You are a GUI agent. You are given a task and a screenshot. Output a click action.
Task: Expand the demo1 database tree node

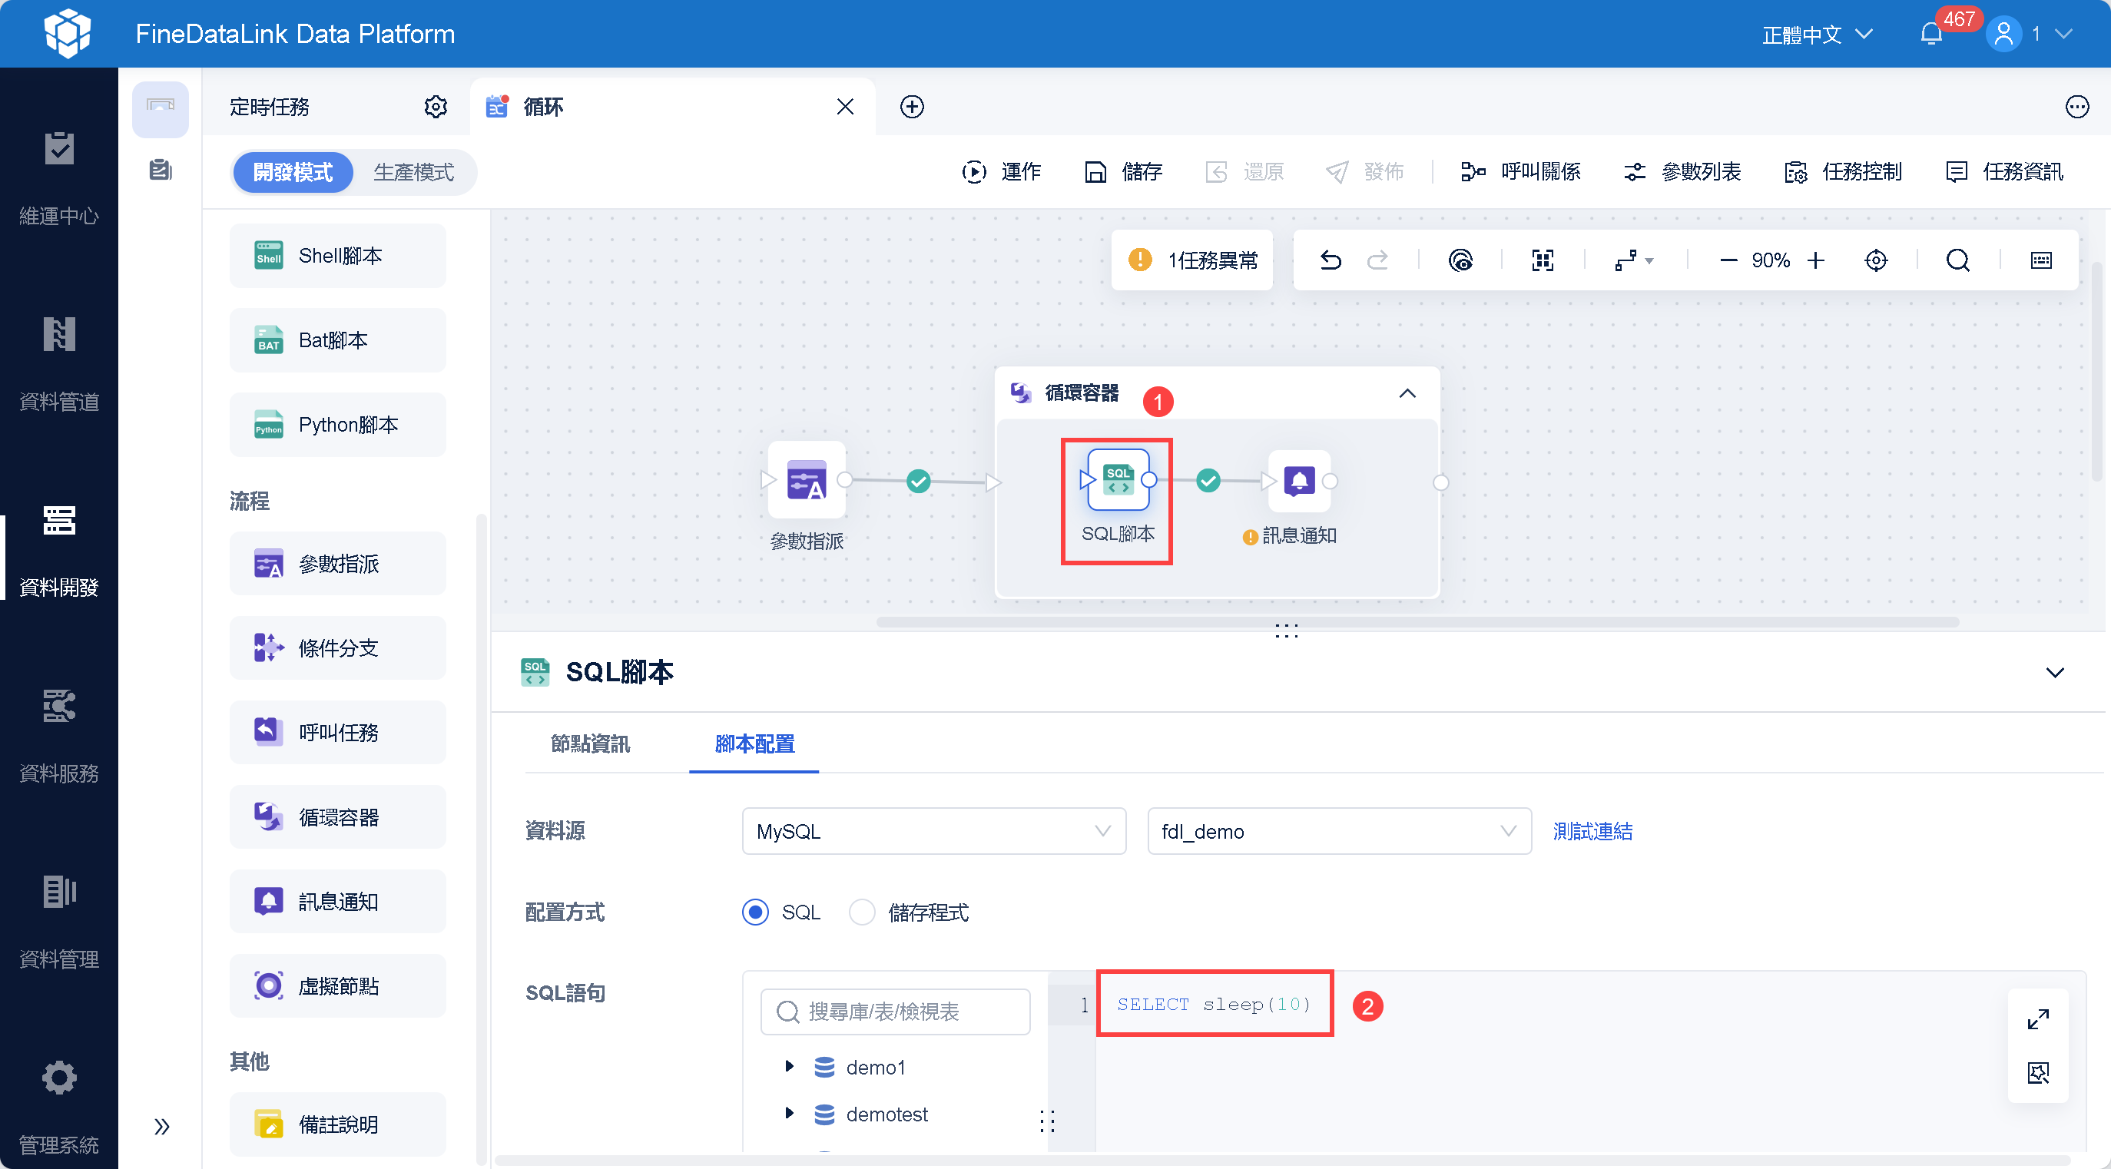(x=788, y=1066)
